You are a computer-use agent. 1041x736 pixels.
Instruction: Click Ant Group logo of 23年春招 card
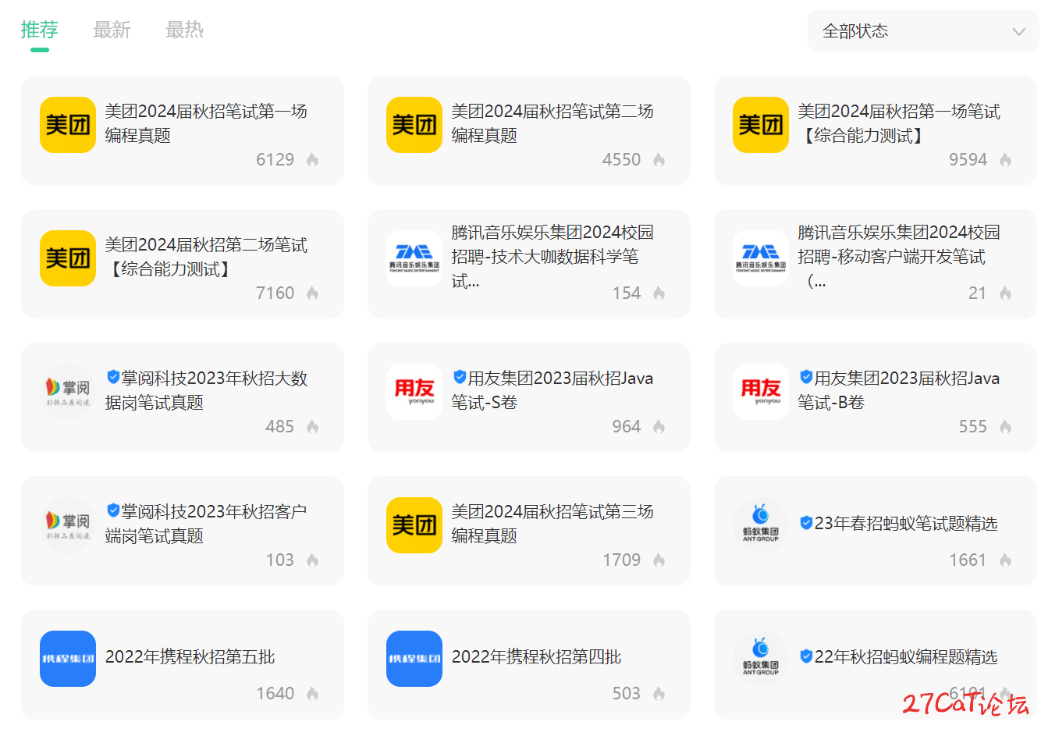761,525
